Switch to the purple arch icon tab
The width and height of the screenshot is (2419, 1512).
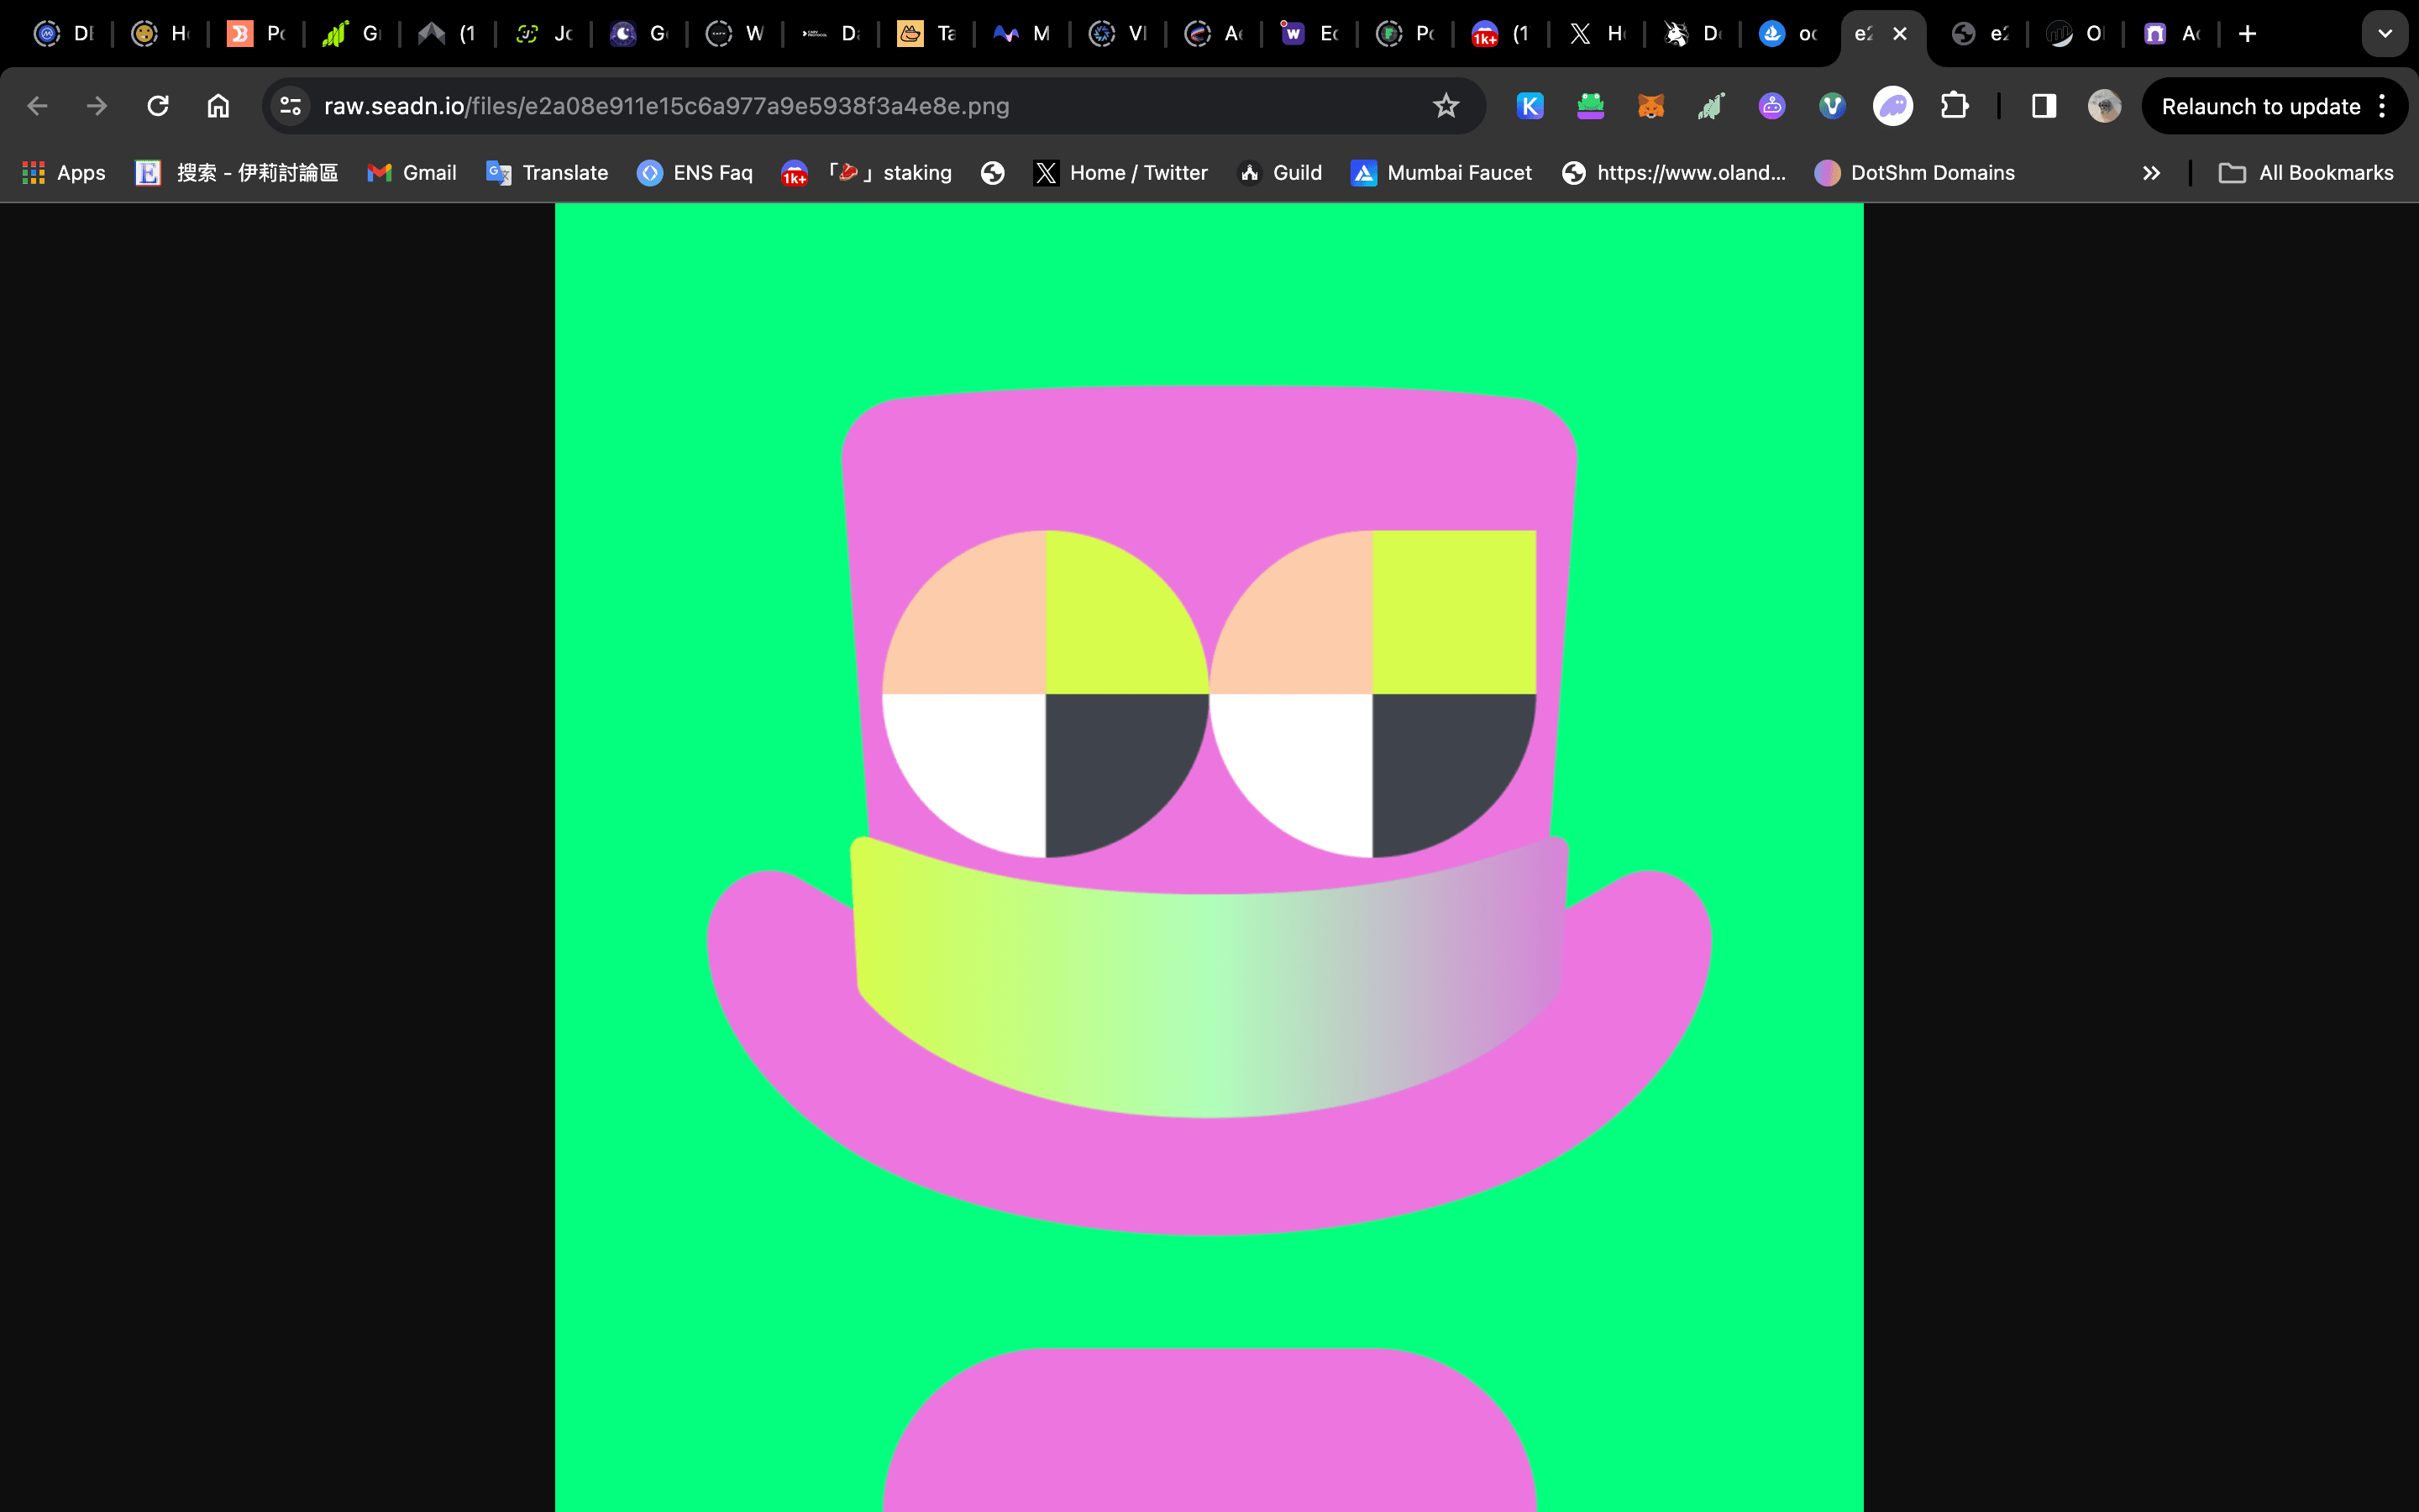coord(2173,34)
